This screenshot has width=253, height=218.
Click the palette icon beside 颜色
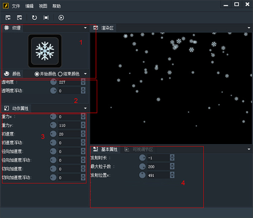7,74
